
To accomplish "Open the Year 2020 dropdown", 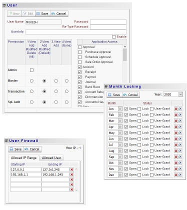I will (180, 94).
